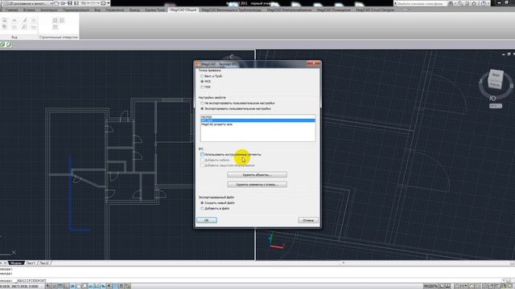Expand the Вид ribbon panel title
Viewport: 515px width, 289px height.
(14, 38)
